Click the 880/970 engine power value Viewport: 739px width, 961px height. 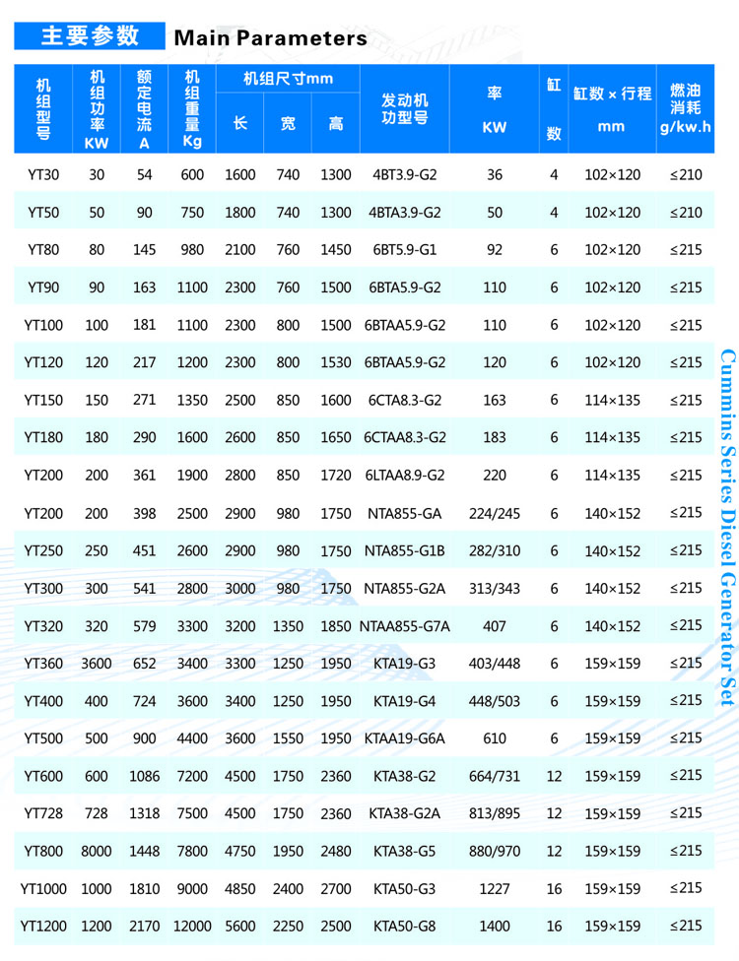(x=495, y=852)
